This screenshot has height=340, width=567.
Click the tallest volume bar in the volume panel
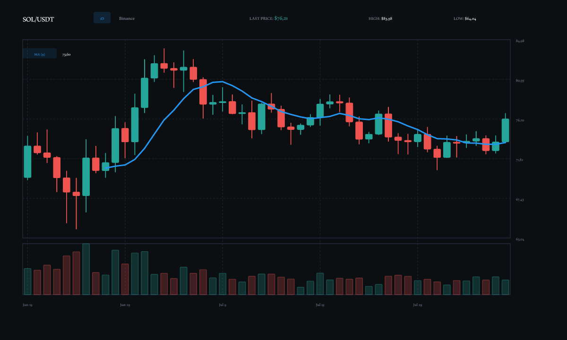point(86,269)
